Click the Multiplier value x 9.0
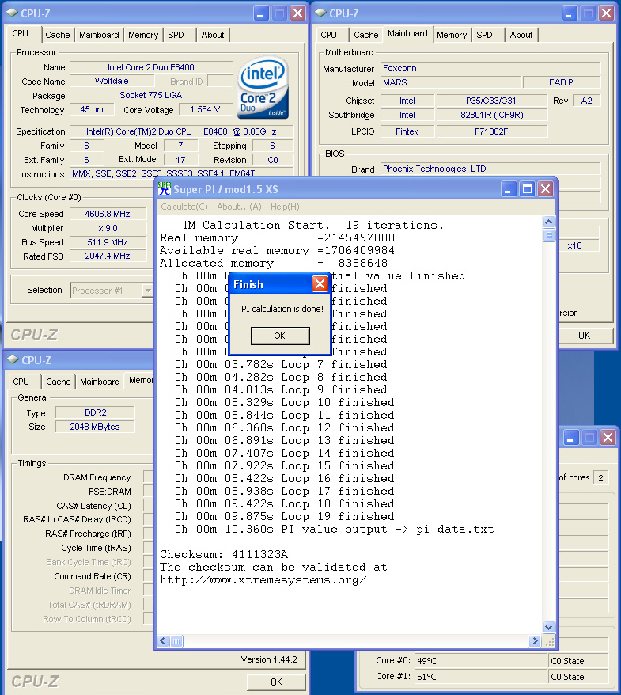621x695 pixels. tap(108, 228)
